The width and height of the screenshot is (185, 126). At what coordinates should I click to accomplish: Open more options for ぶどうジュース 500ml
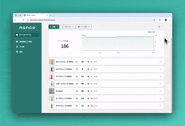161,69
